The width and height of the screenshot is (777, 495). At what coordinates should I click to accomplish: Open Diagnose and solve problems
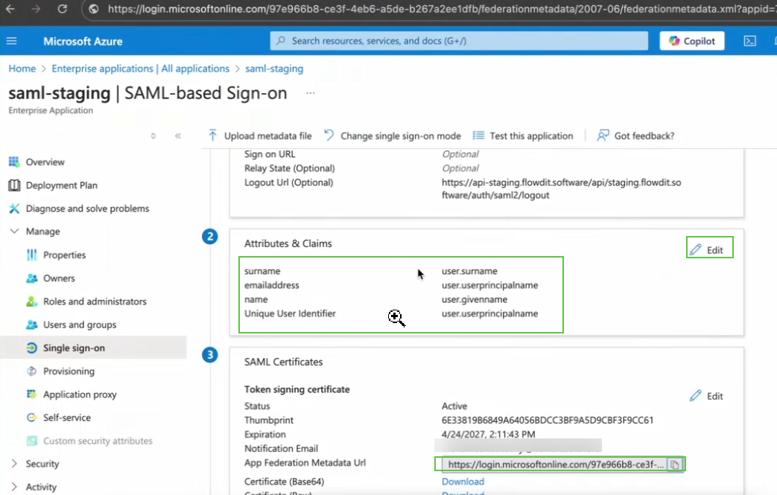point(87,209)
